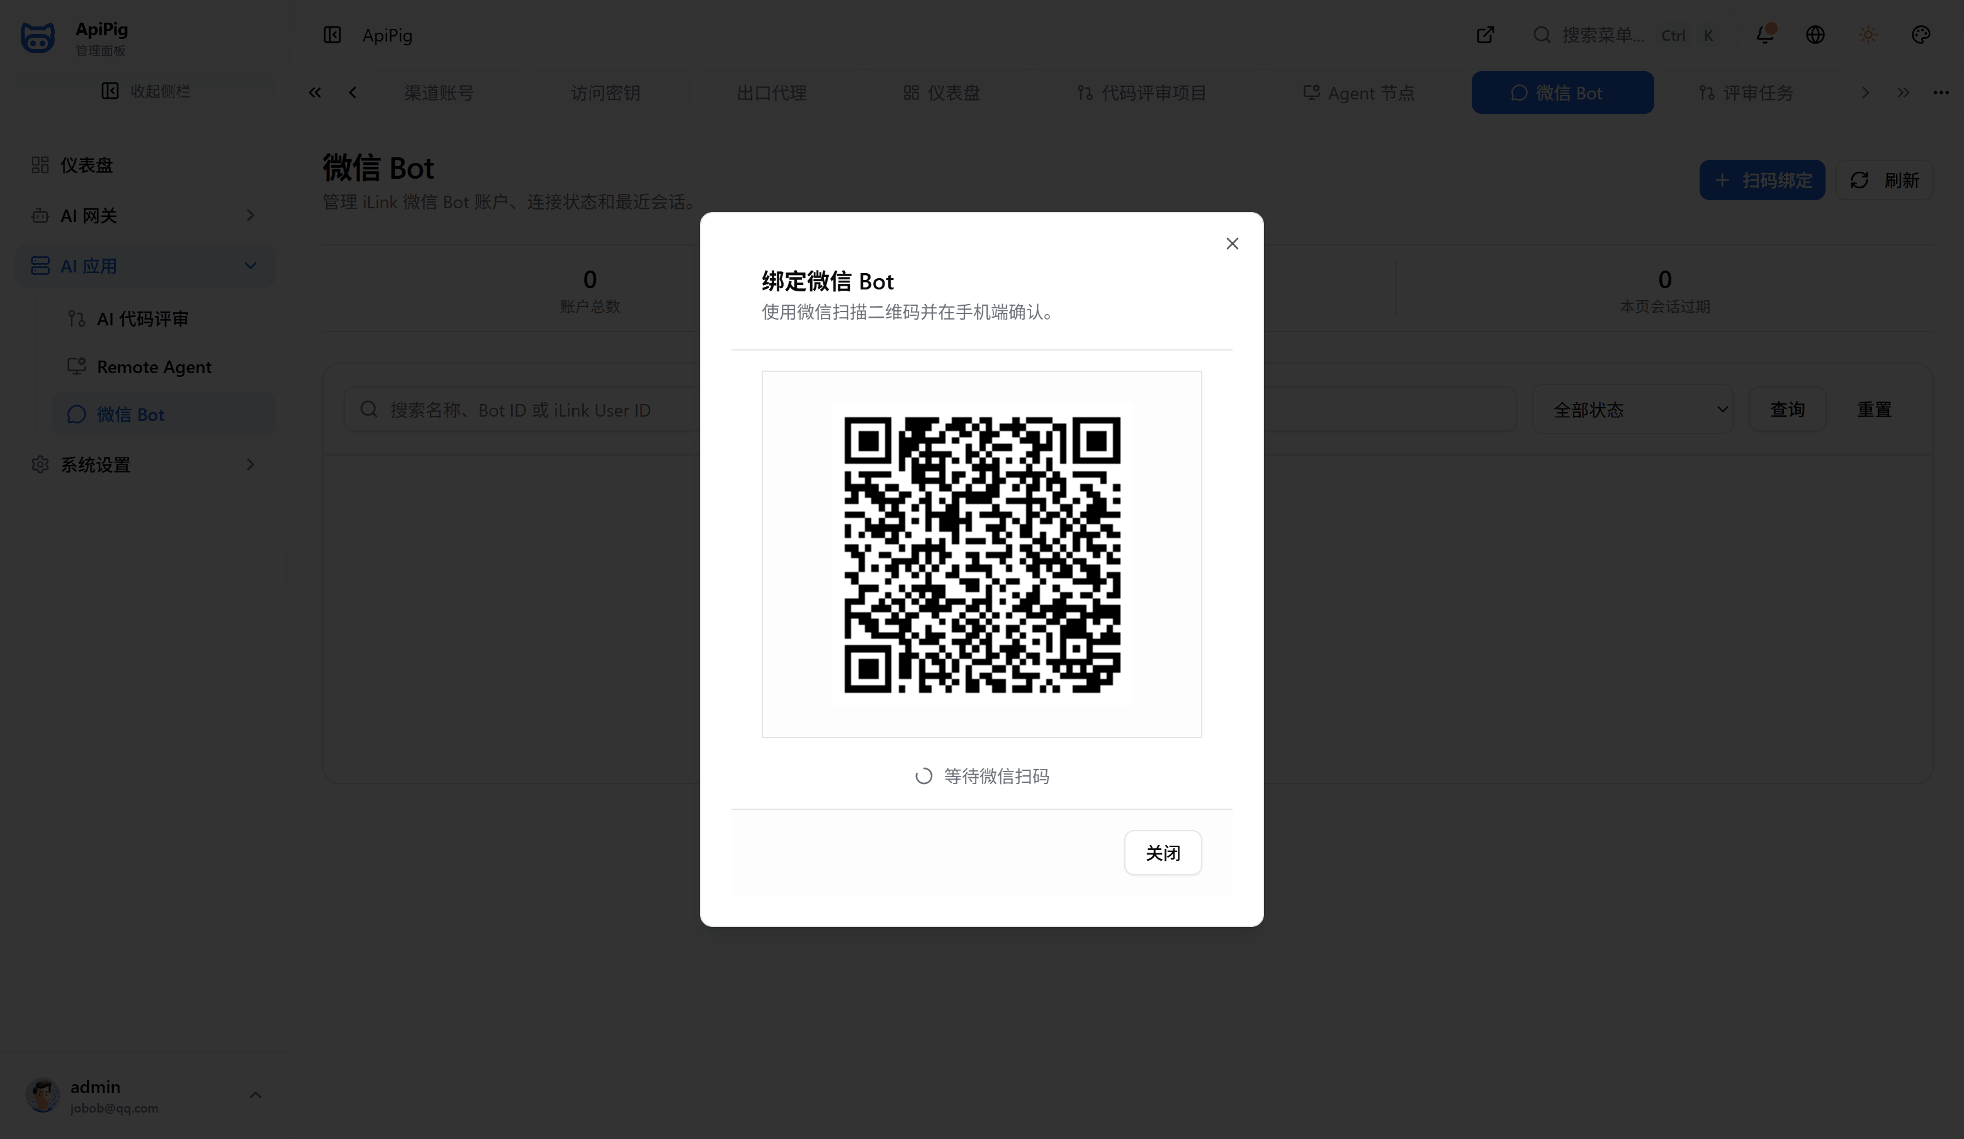The width and height of the screenshot is (1964, 1139).
Task: Open AI 代码评审 in the sidebar
Action: click(x=163, y=318)
